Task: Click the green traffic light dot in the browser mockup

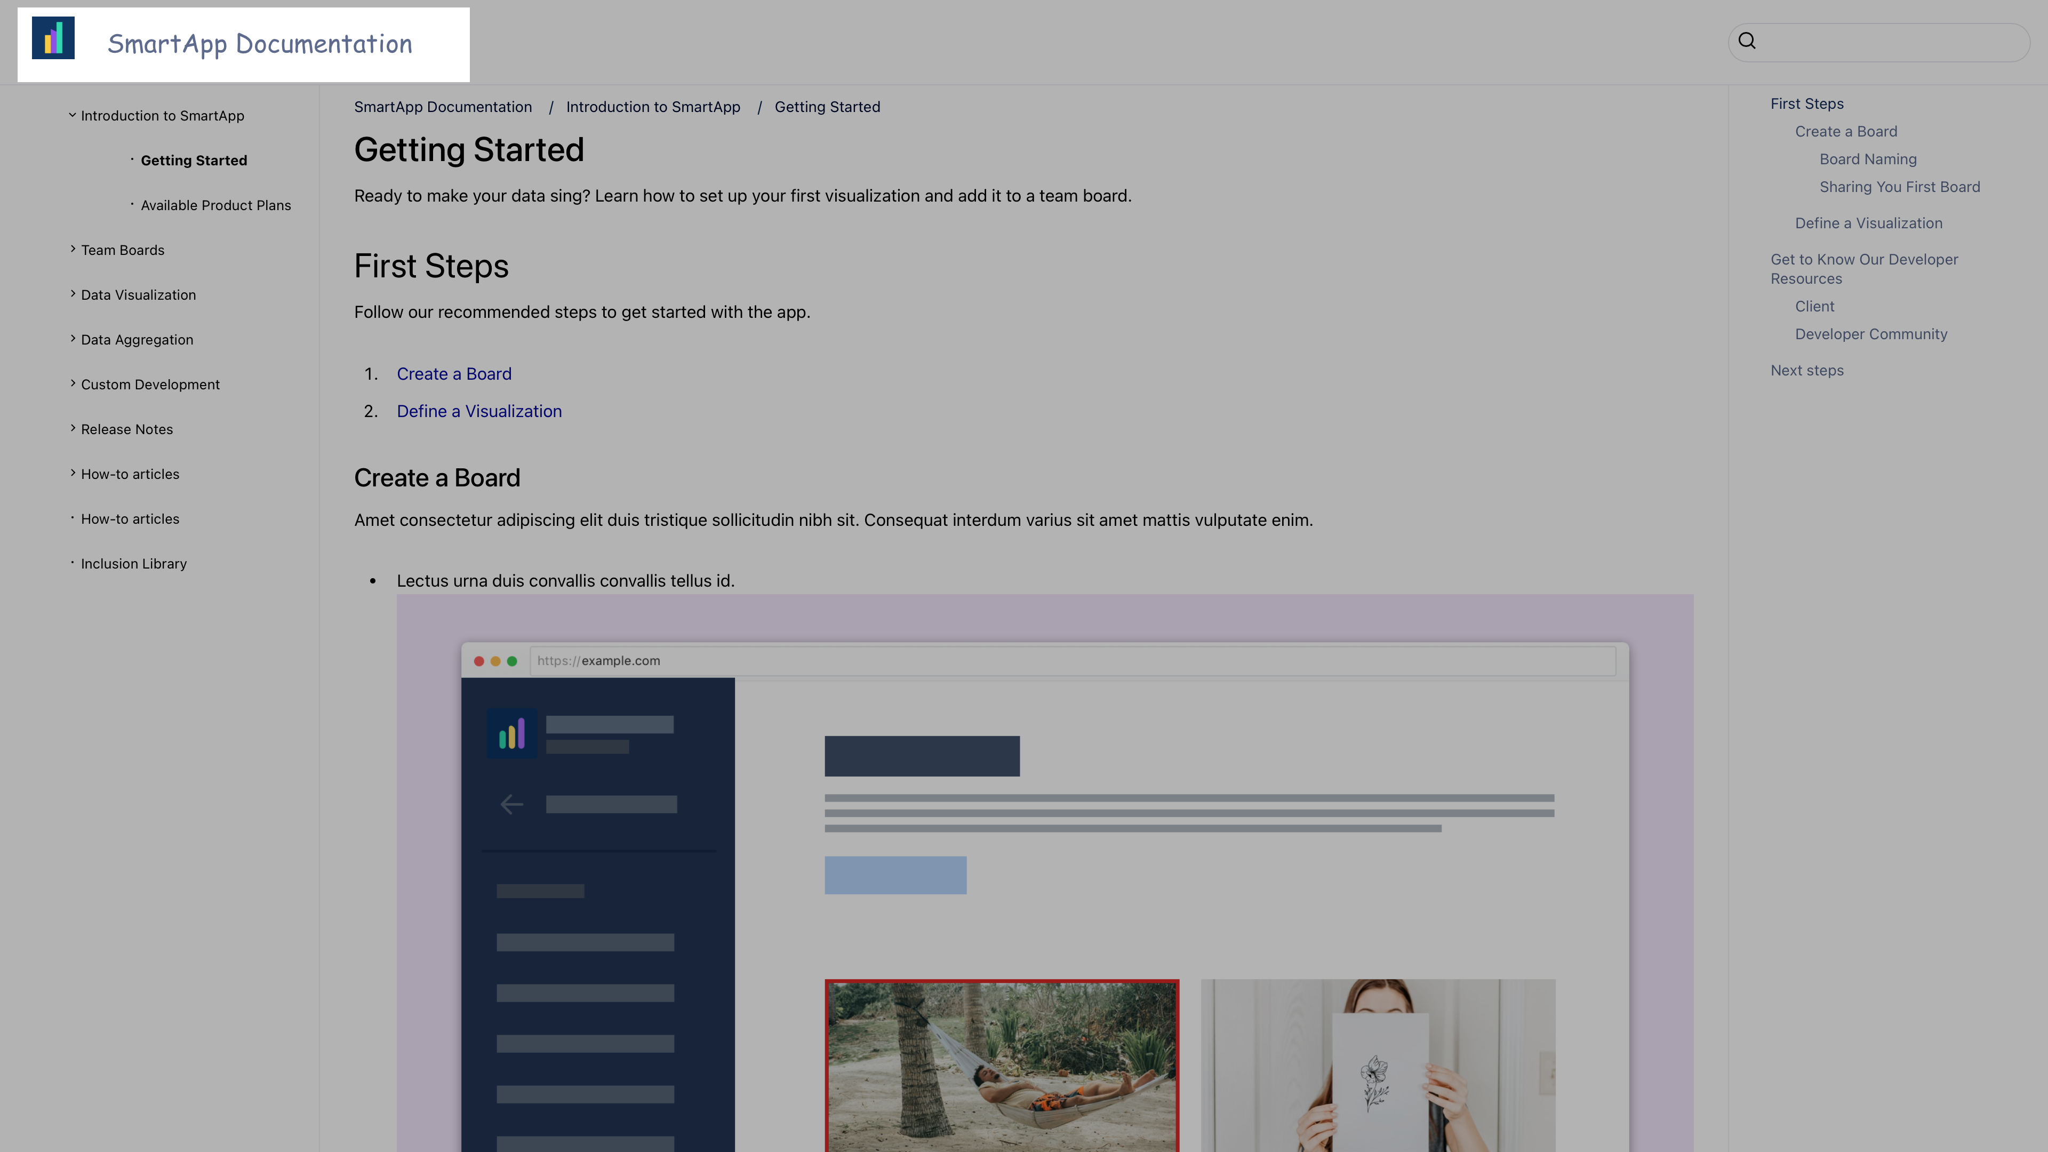Action: (x=512, y=661)
